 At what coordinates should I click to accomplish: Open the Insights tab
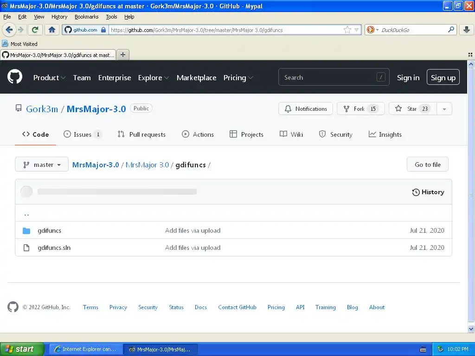pyautogui.click(x=385, y=134)
